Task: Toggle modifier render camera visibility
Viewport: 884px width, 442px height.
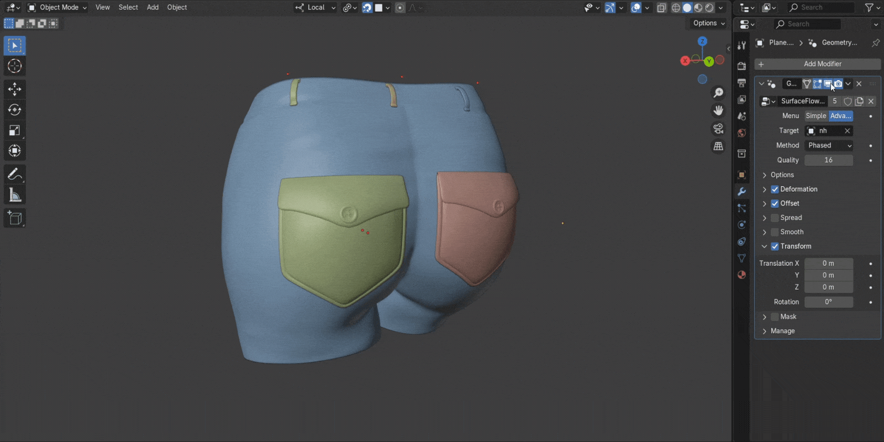Action: click(838, 84)
